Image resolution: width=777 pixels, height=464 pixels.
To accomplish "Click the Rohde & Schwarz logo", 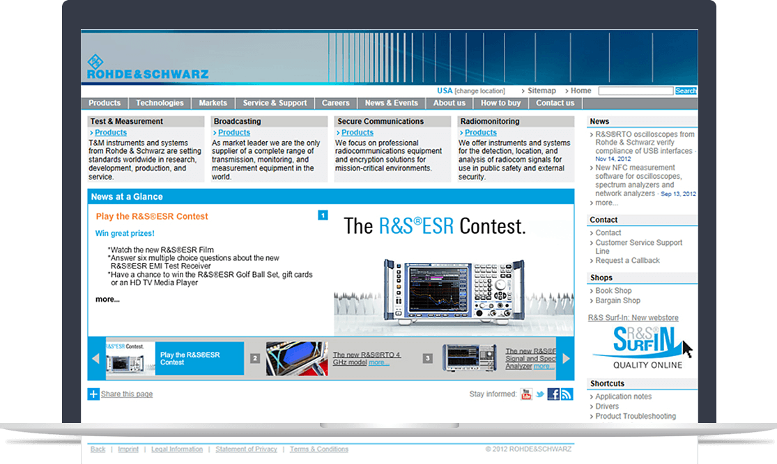I will pyautogui.click(x=146, y=67).
